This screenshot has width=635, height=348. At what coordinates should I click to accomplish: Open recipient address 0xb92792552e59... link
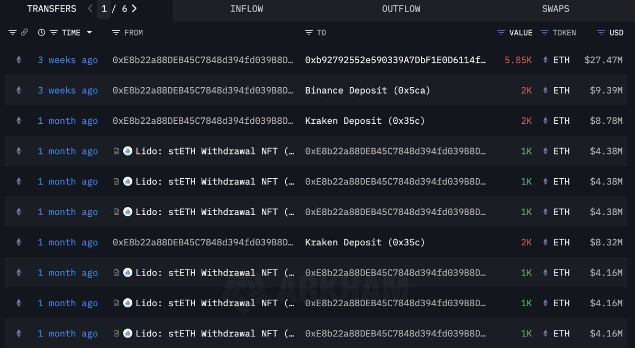395,60
